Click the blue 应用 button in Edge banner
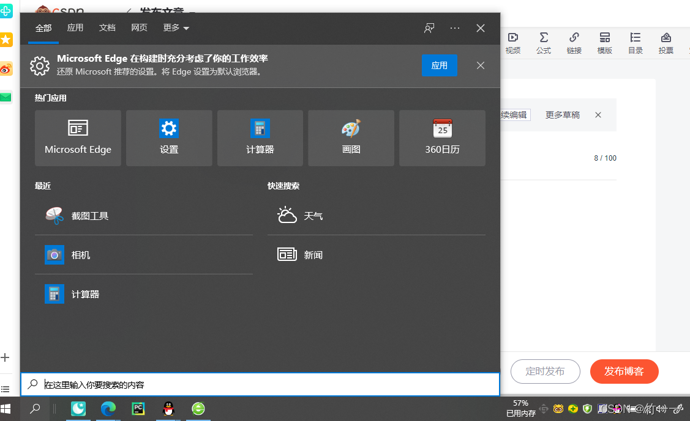Screen dimensions: 690x421 439,65
